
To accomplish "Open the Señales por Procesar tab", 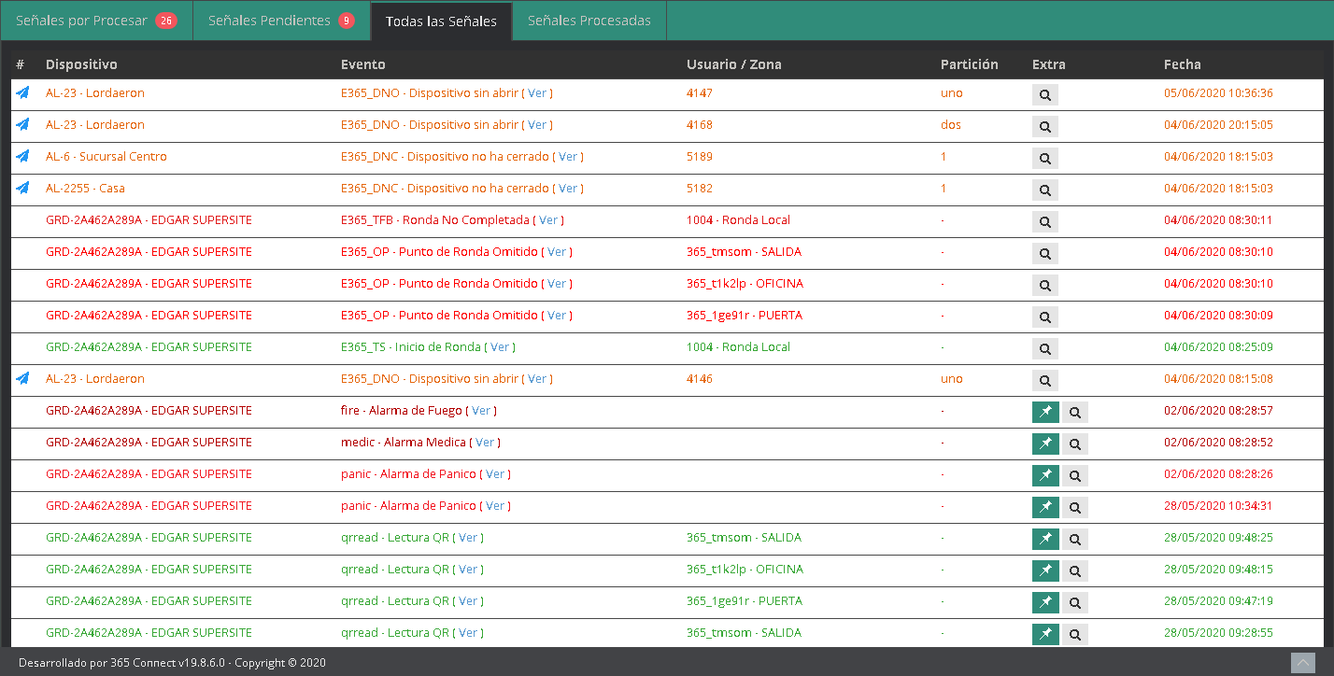I will click(96, 21).
